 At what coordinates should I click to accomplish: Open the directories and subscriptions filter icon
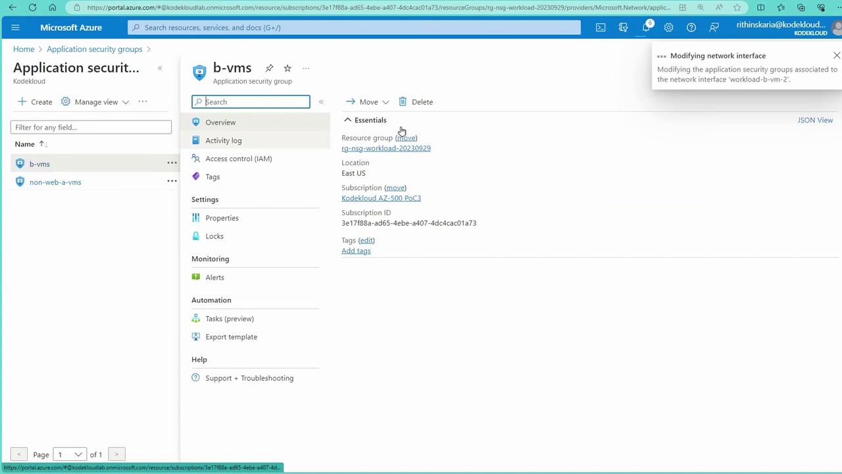coord(623,28)
